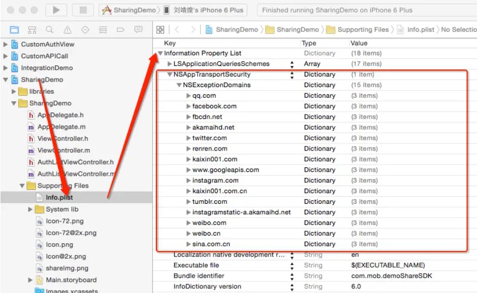Screen dimensions: 477x293
Task: Go forward with the jump bar right arrow
Action: click(193, 29)
